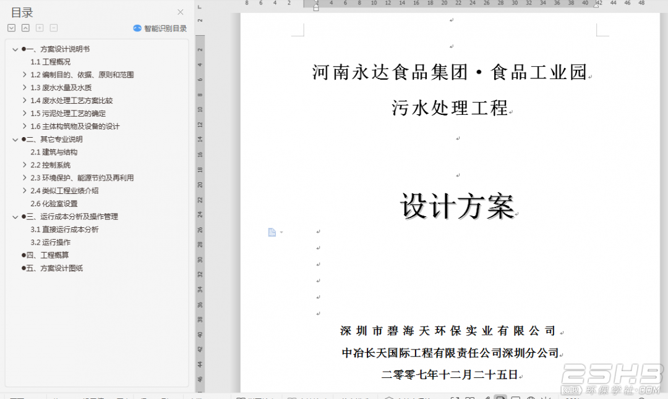
Task: Expand the 2.4 类似工程业绩介绍 node
Action: tap(25, 191)
